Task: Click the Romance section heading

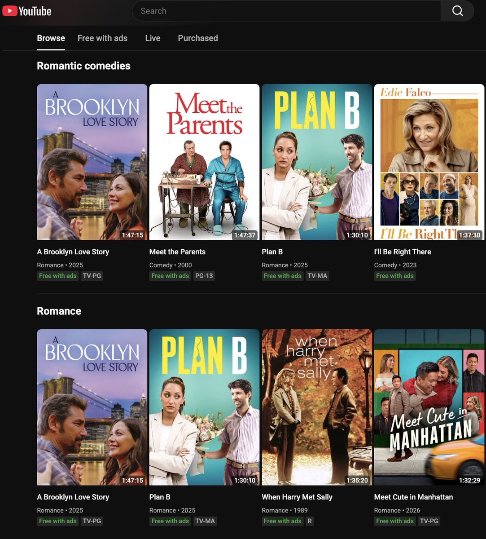Action: point(59,311)
